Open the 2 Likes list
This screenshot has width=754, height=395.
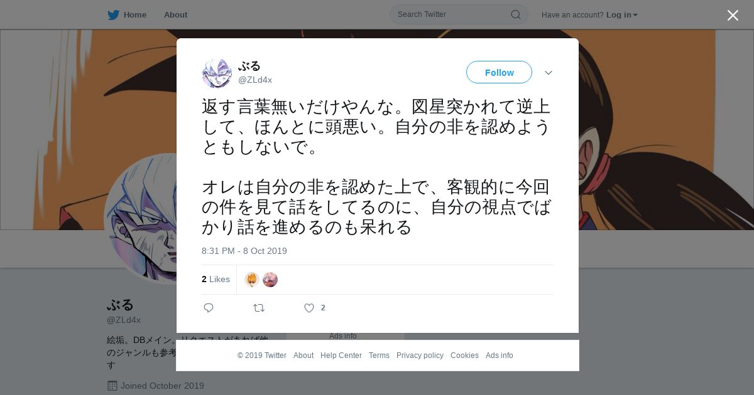(x=216, y=279)
